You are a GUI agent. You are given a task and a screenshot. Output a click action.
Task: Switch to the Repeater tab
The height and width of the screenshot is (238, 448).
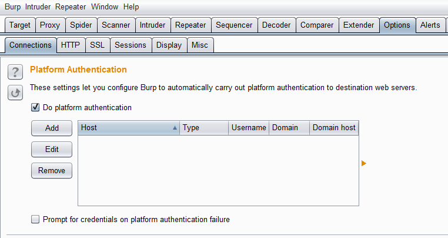click(x=190, y=25)
